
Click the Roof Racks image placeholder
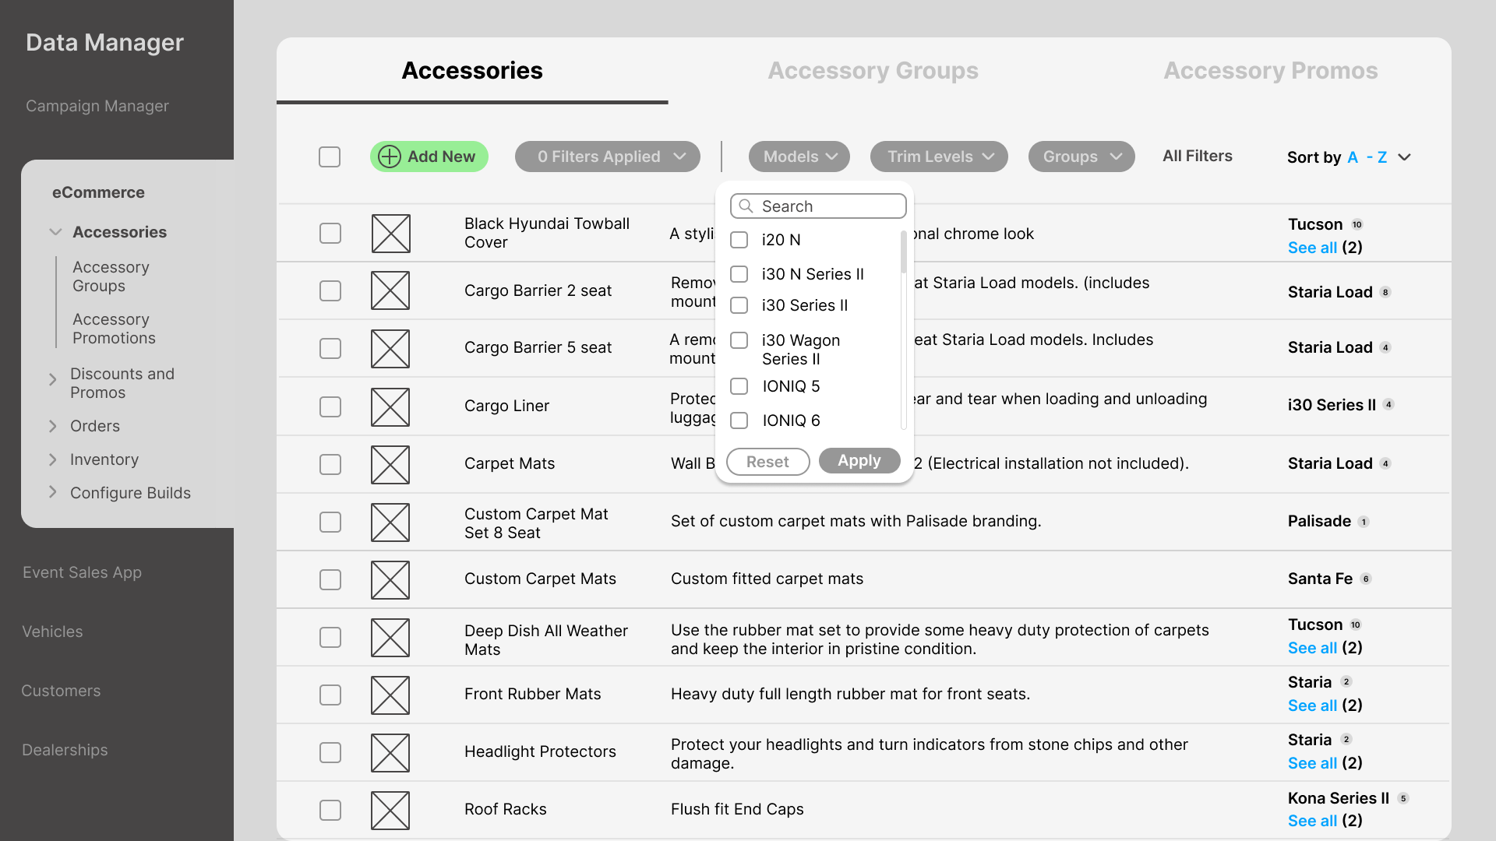point(390,810)
